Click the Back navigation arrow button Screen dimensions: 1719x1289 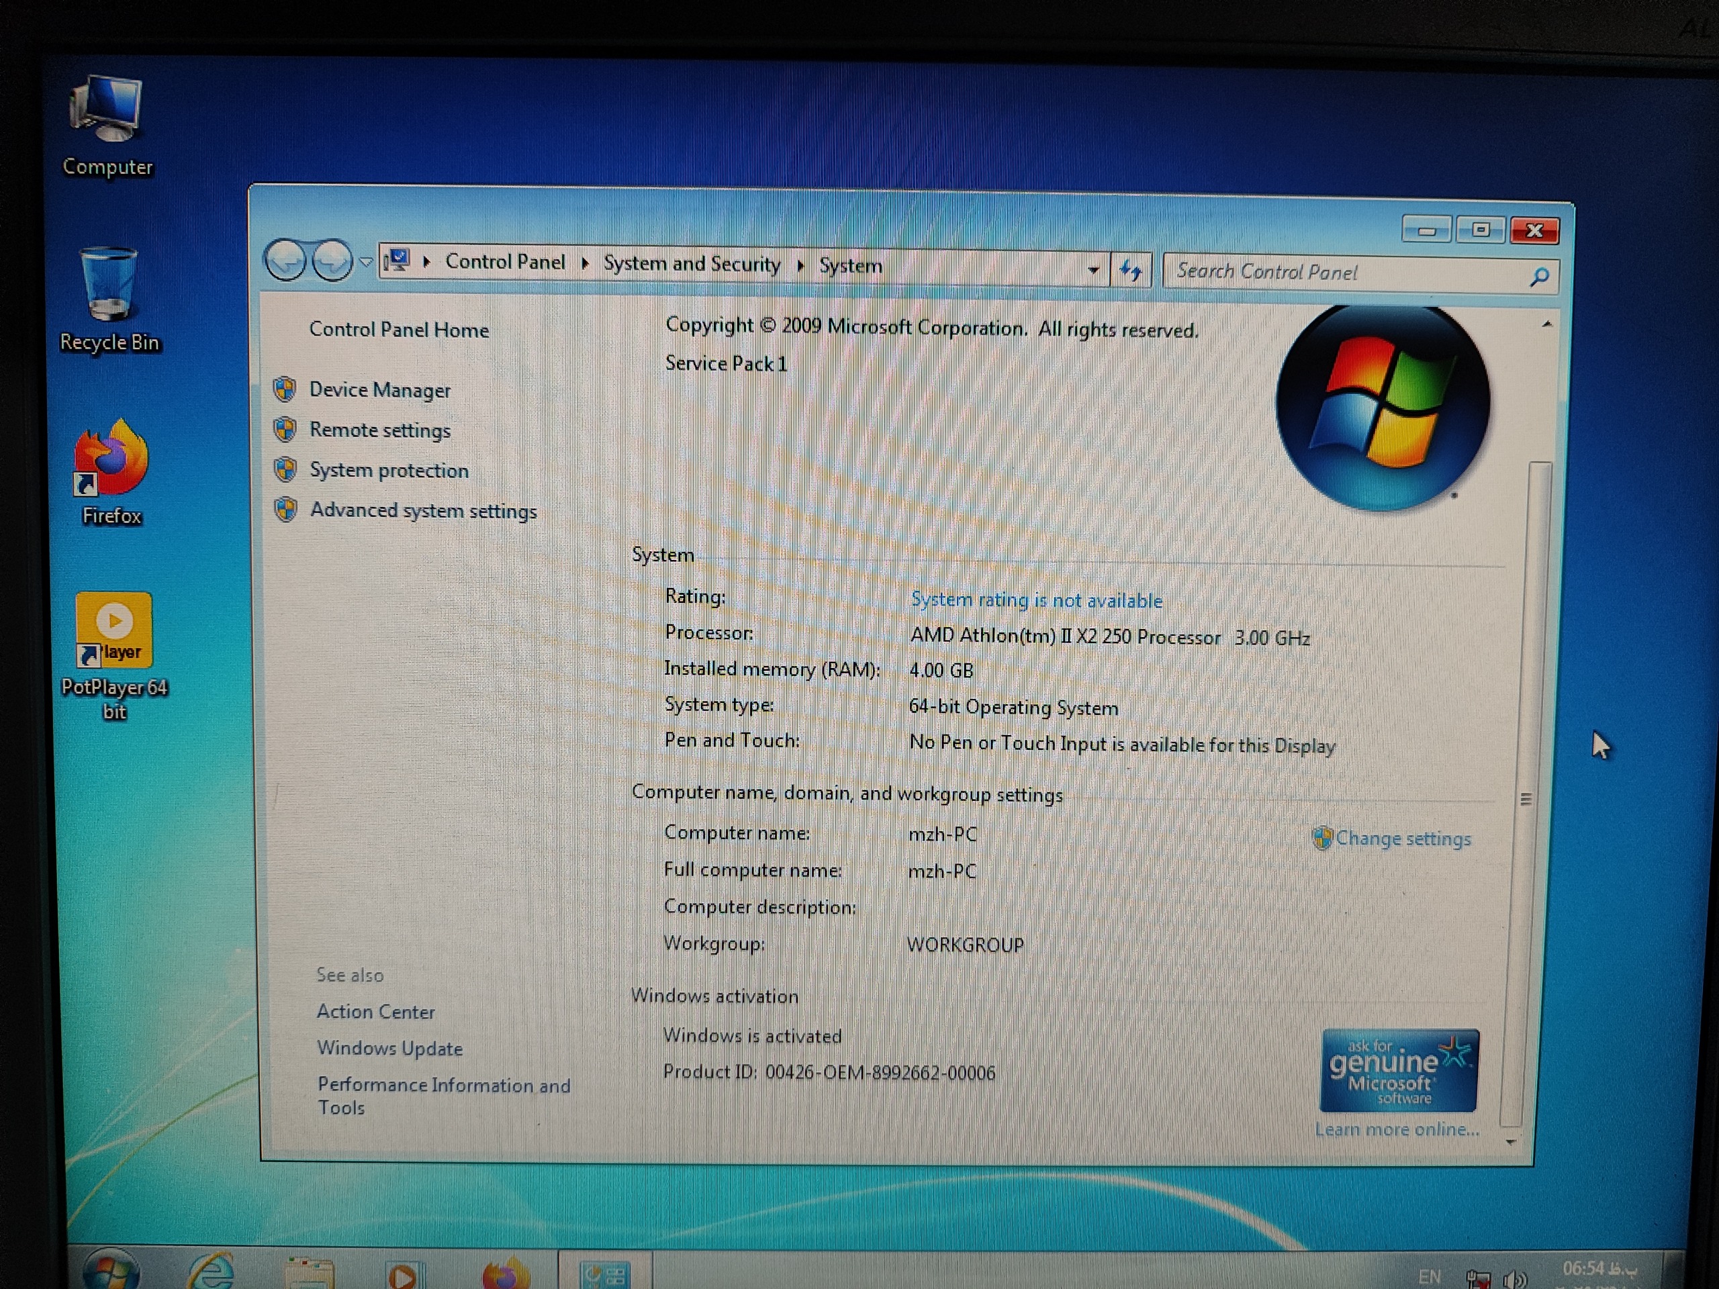(285, 261)
